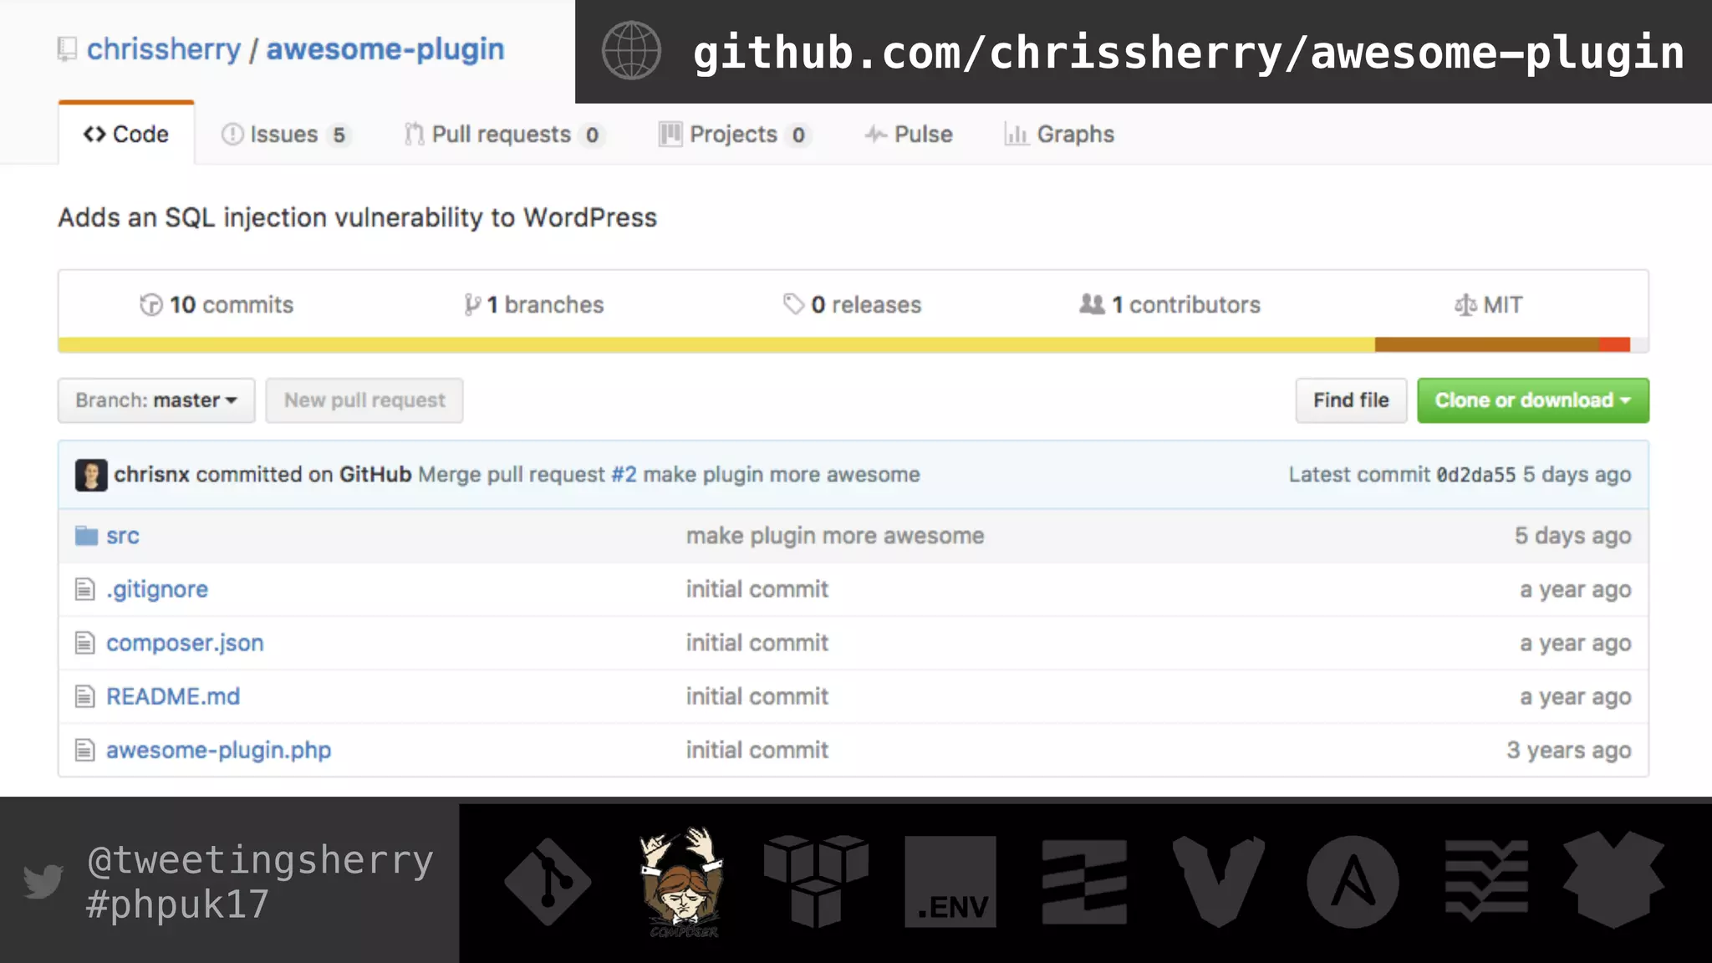Click the shirt-shaped icon at the footer end

(x=1614, y=880)
